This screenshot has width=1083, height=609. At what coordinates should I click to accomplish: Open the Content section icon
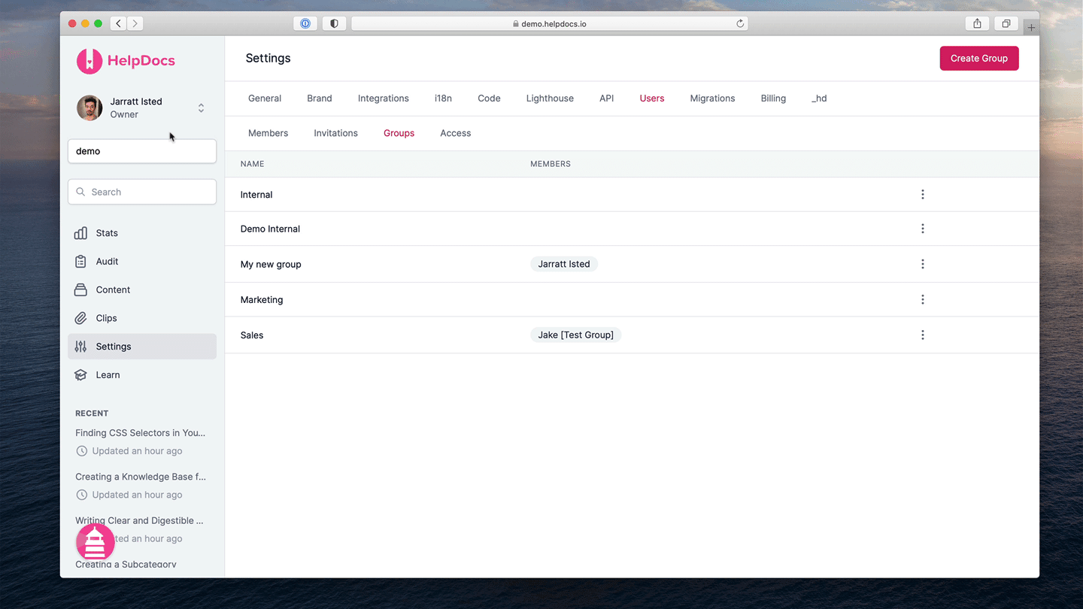pos(80,289)
